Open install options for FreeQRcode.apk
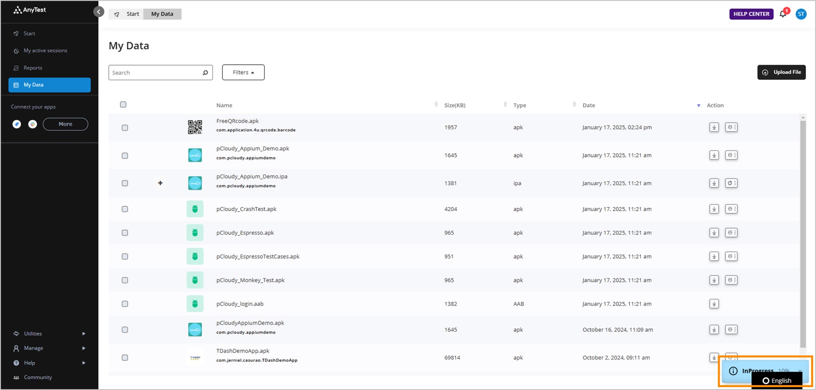This screenshot has width=816, height=390. point(731,127)
